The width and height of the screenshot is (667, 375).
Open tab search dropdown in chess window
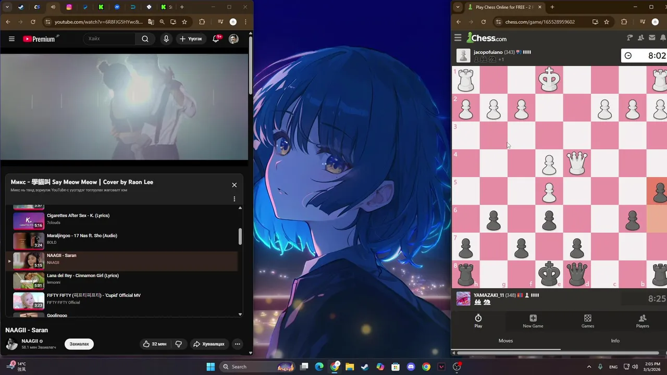pos(458,7)
